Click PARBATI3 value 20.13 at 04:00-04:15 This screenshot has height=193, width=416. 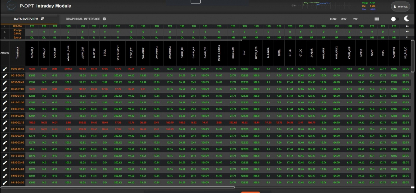394,176
